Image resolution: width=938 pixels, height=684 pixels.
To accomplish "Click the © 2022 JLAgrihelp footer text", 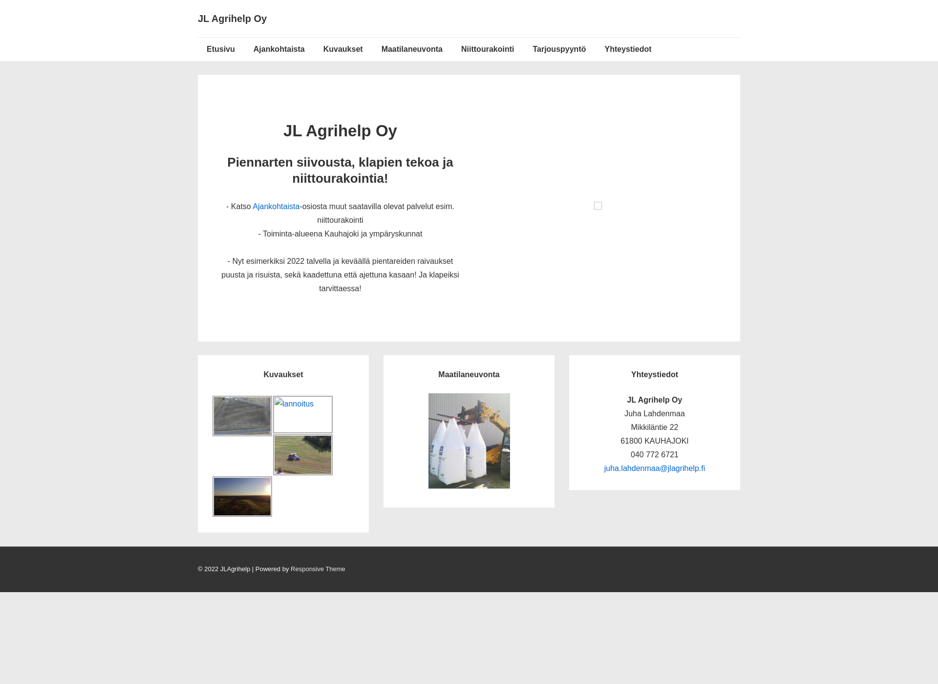I will coord(224,569).
